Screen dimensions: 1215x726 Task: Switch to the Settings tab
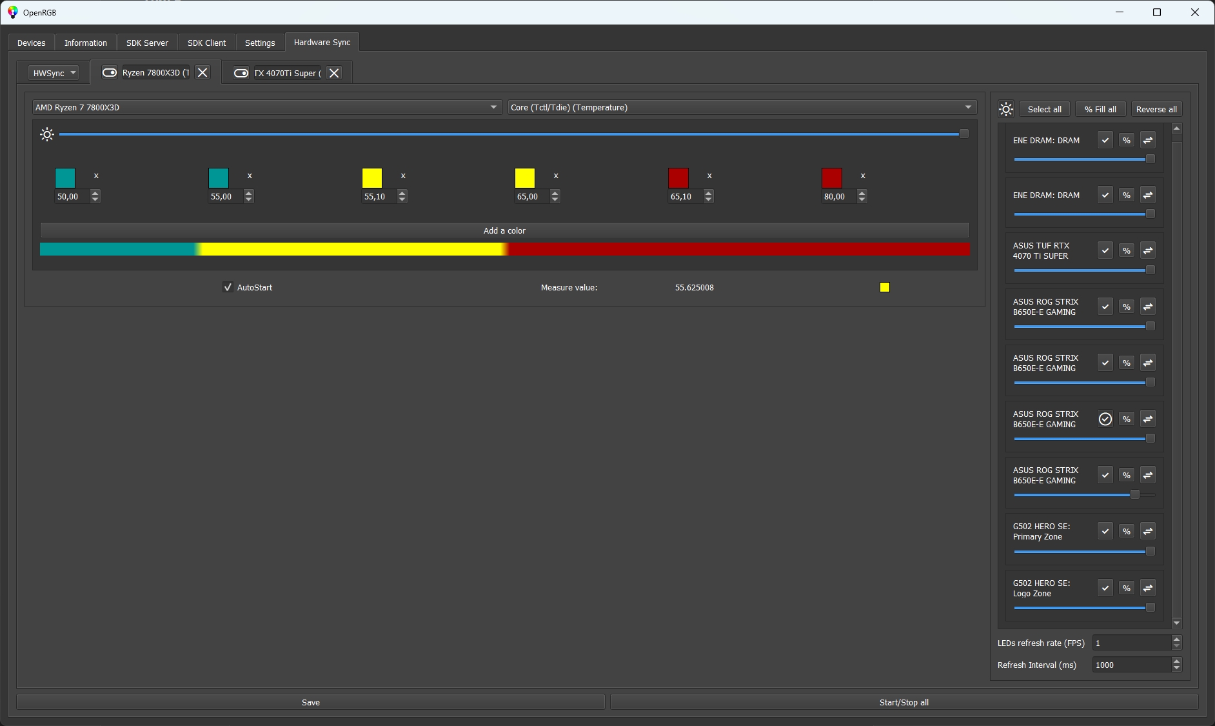coord(260,43)
